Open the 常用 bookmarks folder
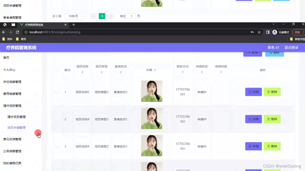The height and width of the screenshot is (171, 305). click(21, 39)
